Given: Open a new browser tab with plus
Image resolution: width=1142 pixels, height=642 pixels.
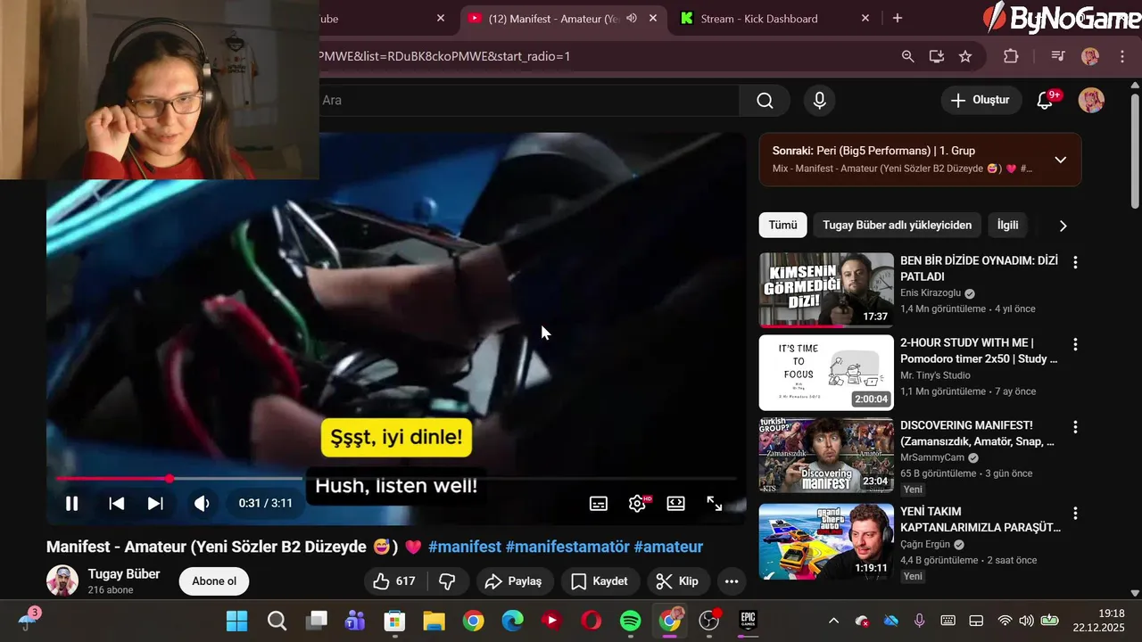Looking at the screenshot, I should pos(897,18).
